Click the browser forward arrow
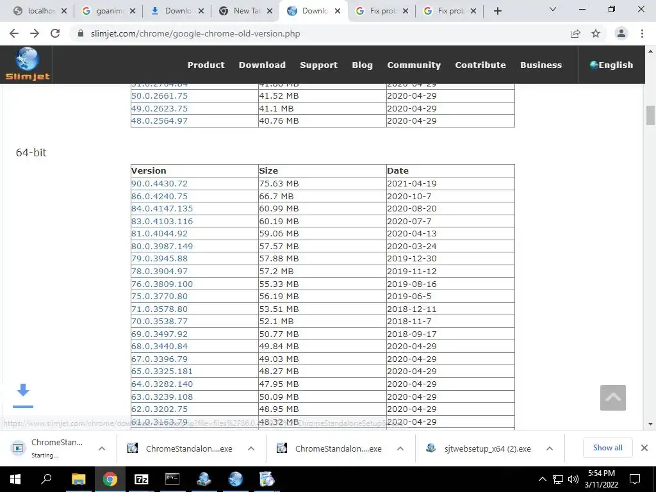This screenshot has width=656, height=492. coord(35,33)
